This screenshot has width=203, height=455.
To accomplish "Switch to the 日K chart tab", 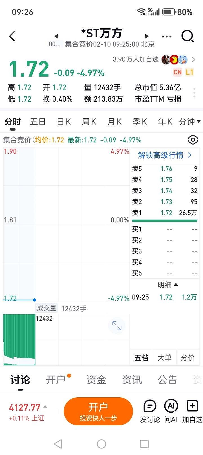I will coord(64,122).
